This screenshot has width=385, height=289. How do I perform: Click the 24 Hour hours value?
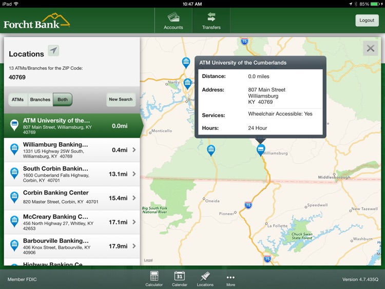[258, 128]
